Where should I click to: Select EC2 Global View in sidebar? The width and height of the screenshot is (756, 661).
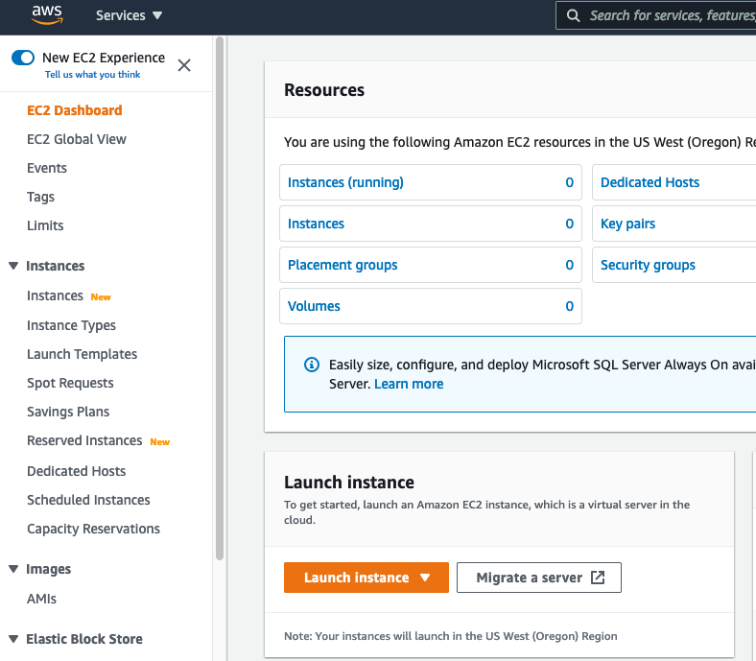click(x=77, y=139)
